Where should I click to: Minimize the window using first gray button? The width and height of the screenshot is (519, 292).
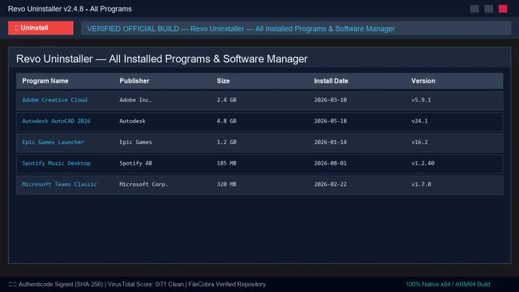474,9
